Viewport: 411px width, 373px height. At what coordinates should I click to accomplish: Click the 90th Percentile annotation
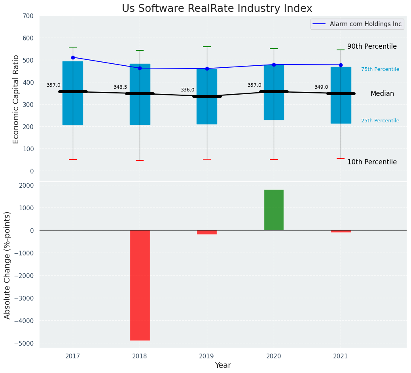coord(372,46)
